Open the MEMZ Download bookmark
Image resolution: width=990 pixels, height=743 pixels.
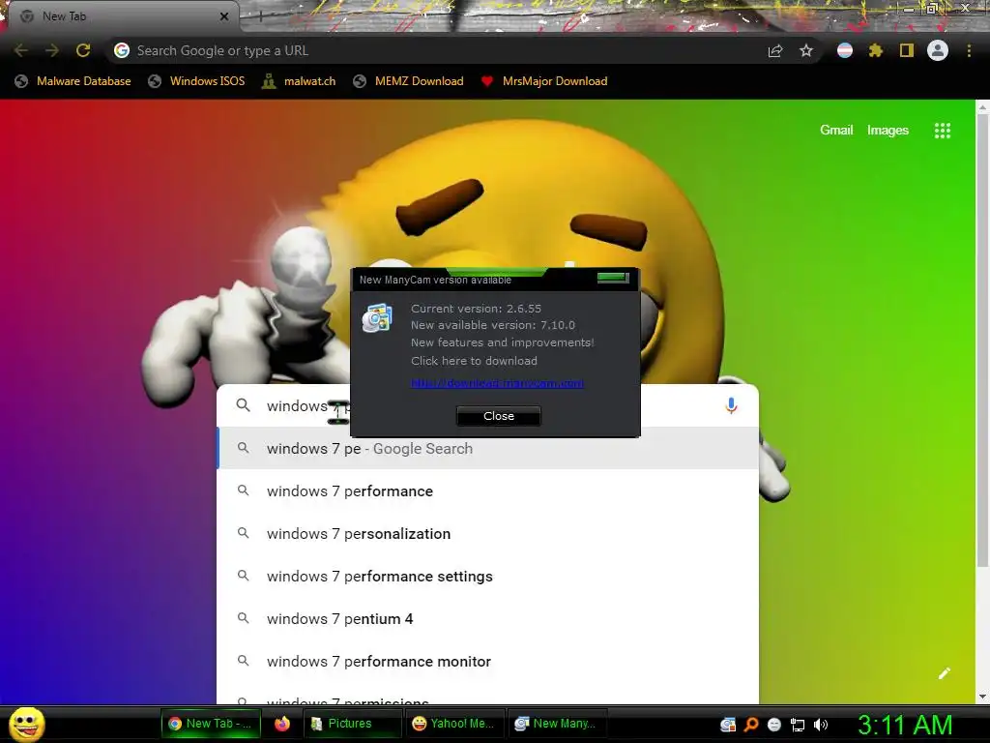[409, 81]
